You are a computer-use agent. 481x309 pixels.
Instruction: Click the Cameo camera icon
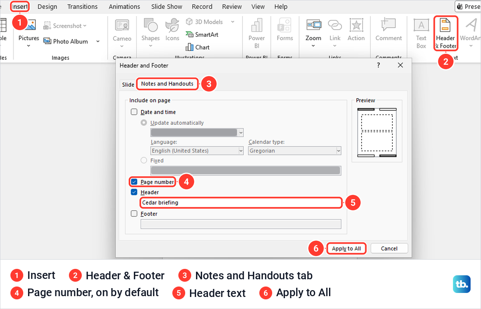(x=122, y=25)
